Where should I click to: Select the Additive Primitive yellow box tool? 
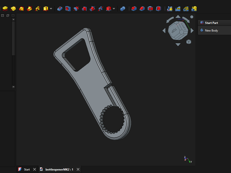point(46,9)
